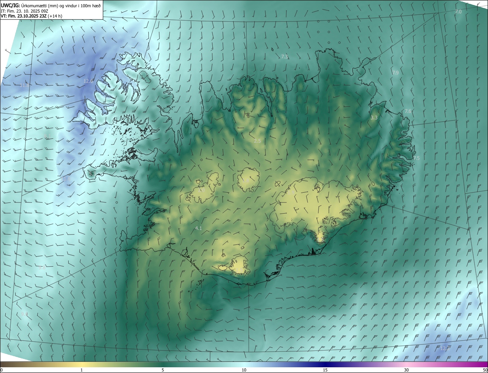
Task: Click the '5' tick label on the color scale
Action: (163, 370)
